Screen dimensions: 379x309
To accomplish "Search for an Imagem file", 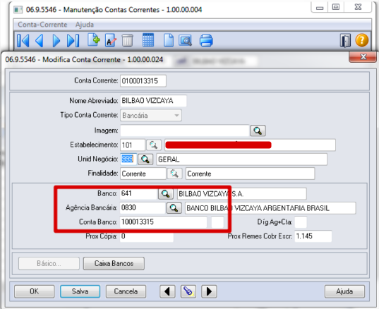I will (x=258, y=131).
